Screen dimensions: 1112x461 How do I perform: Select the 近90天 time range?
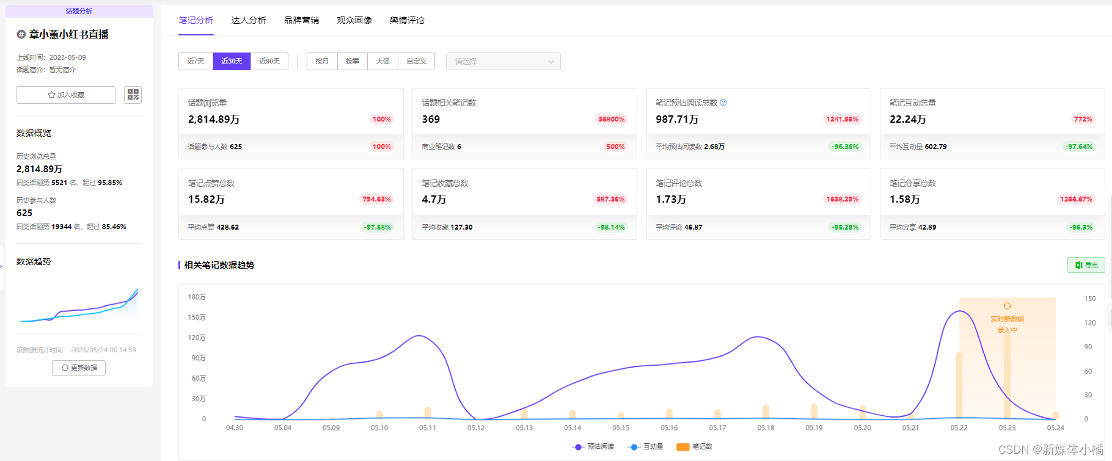tap(269, 61)
